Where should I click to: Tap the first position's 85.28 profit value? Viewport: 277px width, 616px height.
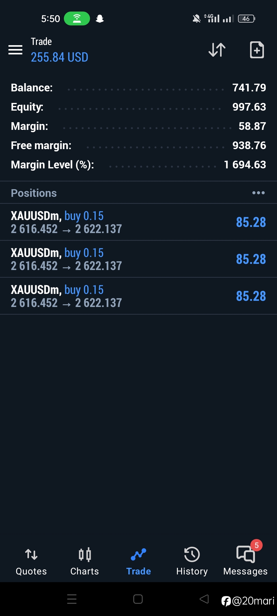(251, 222)
